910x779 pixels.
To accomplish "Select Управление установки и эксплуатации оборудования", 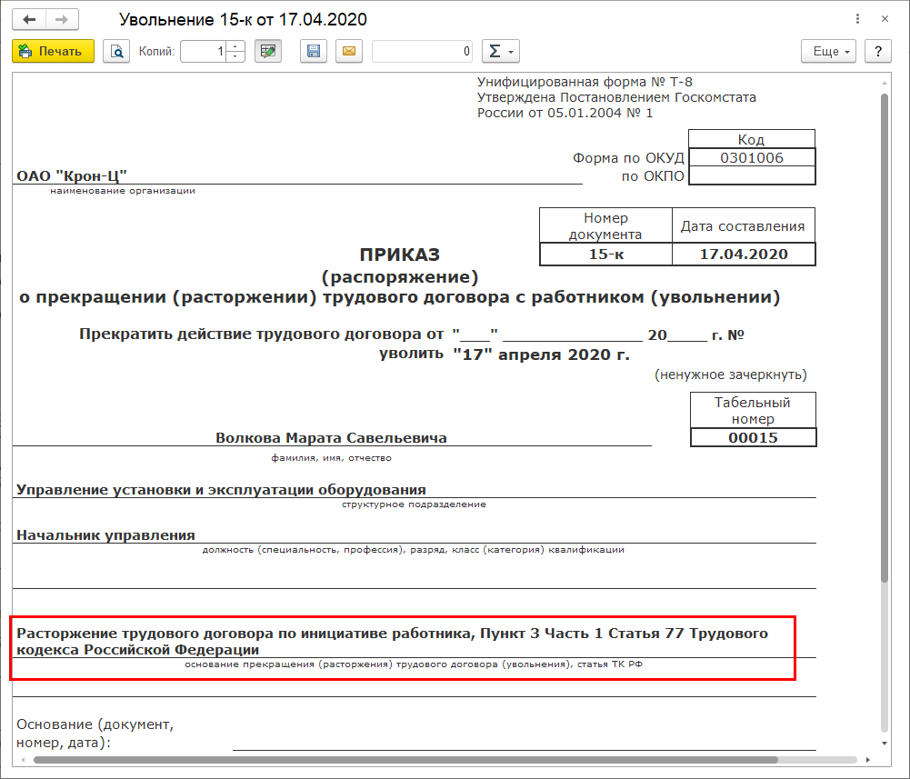I will (221, 490).
